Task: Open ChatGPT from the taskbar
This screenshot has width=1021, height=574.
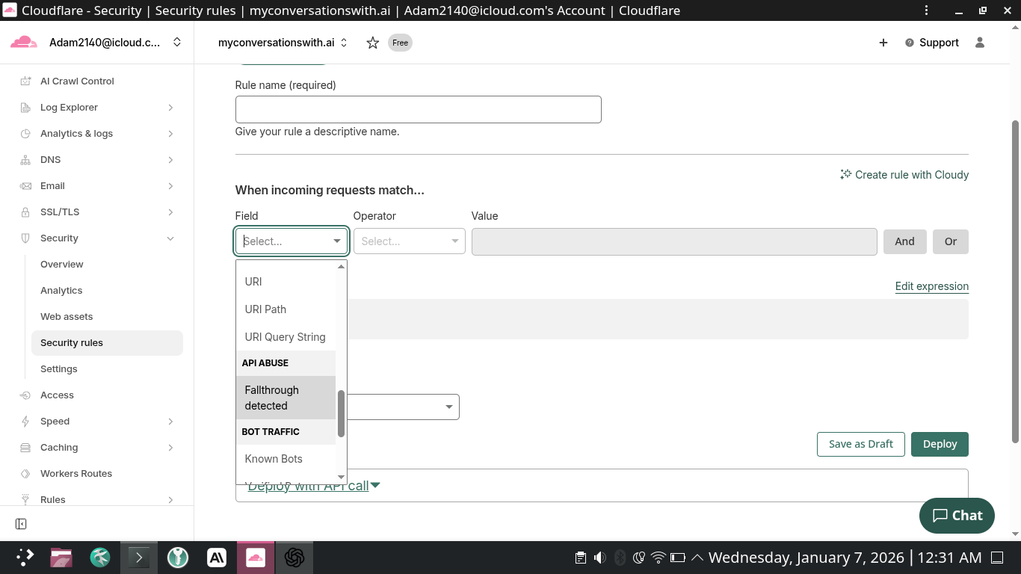Action: coord(294,558)
